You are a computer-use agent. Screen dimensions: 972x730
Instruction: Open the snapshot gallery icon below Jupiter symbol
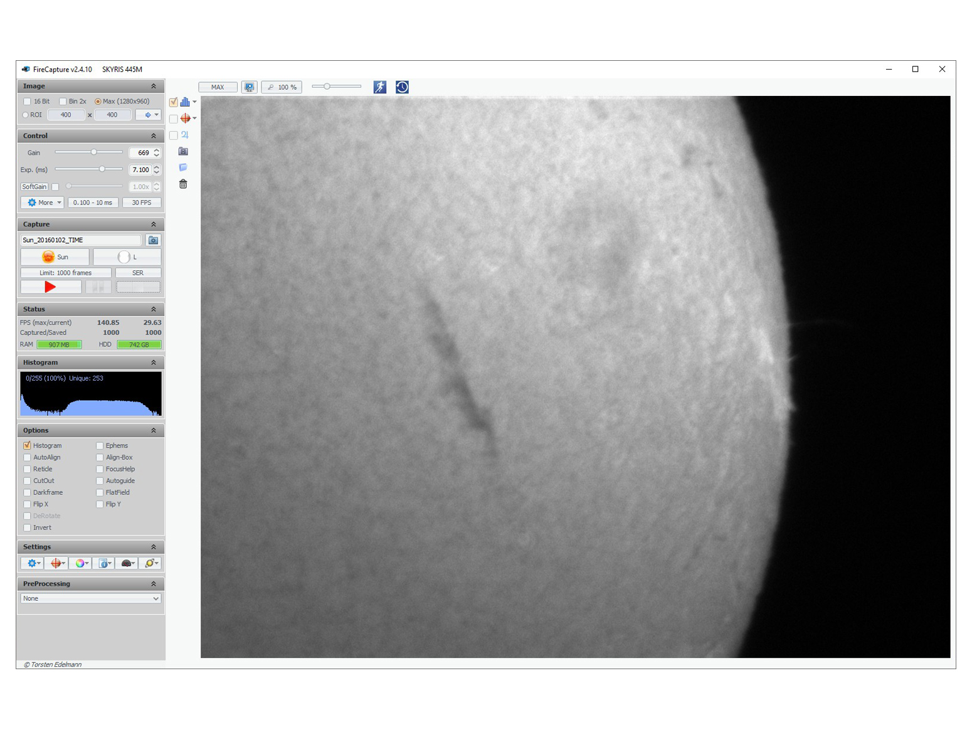click(183, 151)
